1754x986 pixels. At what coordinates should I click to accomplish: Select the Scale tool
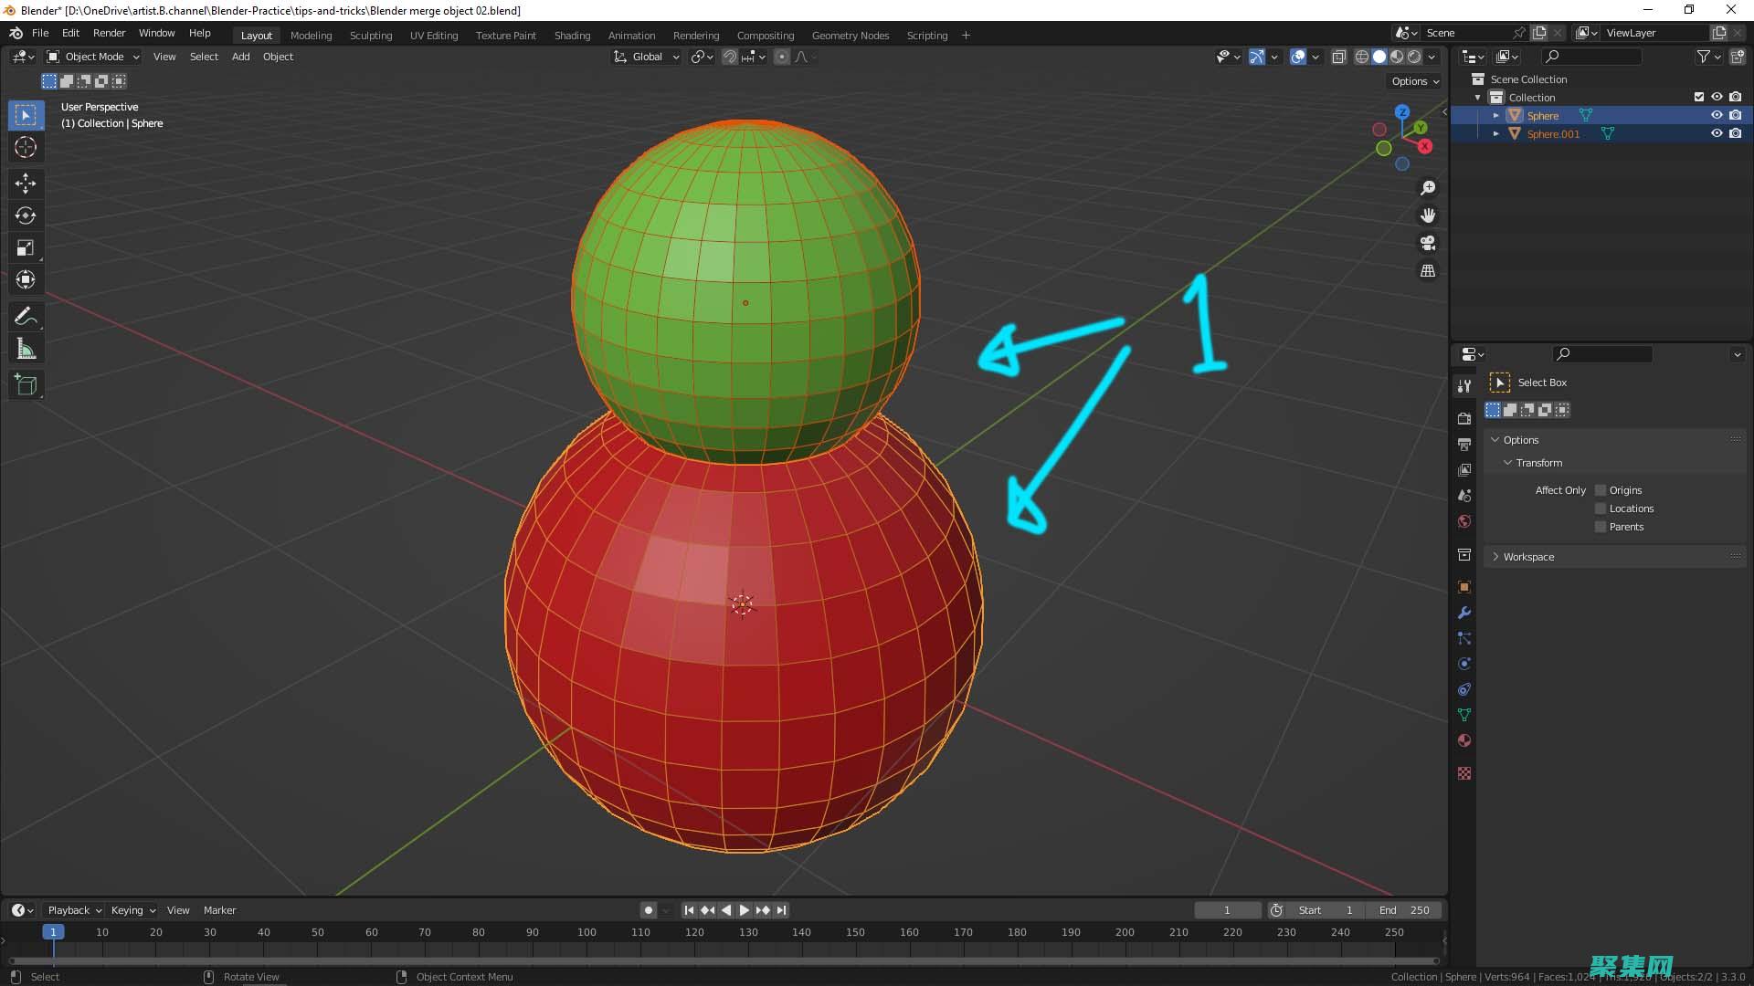26,248
